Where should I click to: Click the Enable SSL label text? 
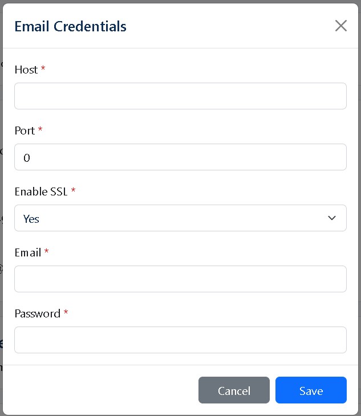pyautogui.click(x=41, y=191)
